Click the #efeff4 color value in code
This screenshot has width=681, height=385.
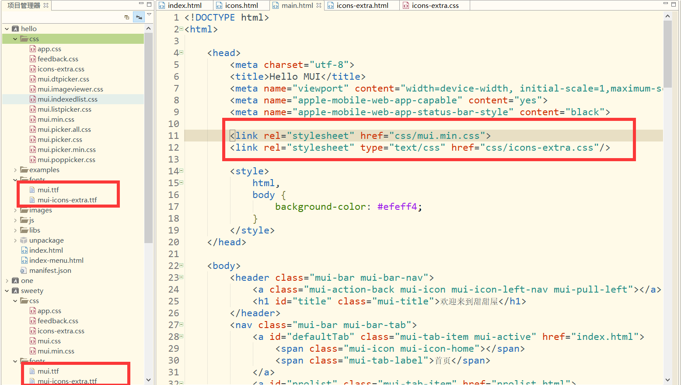[x=397, y=207]
